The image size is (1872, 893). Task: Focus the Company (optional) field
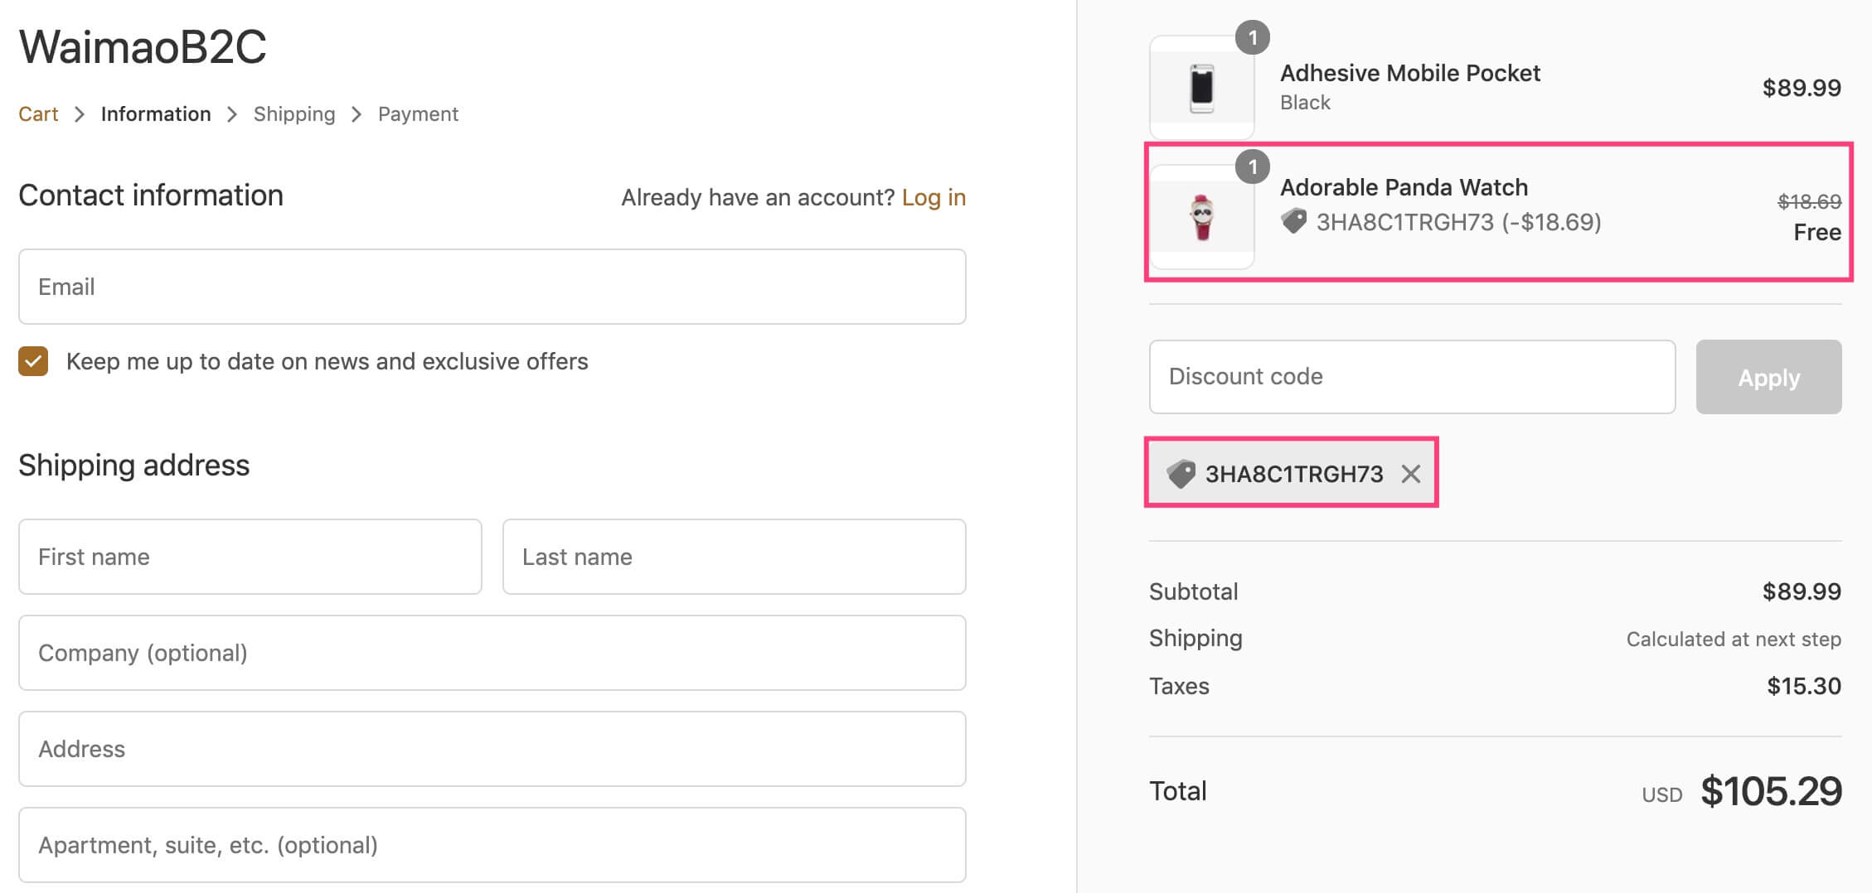[492, 653]
